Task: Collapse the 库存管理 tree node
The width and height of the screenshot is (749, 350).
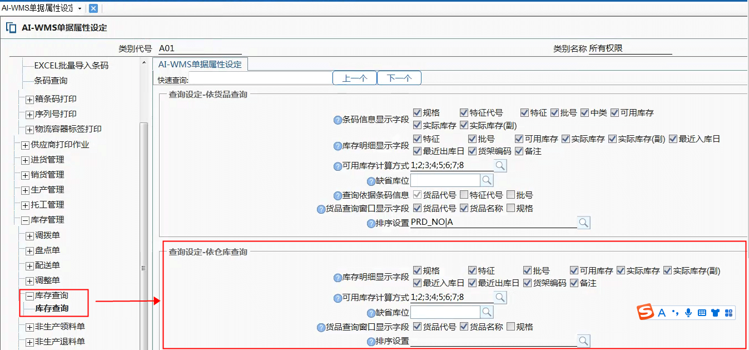Action: (25, 220)
